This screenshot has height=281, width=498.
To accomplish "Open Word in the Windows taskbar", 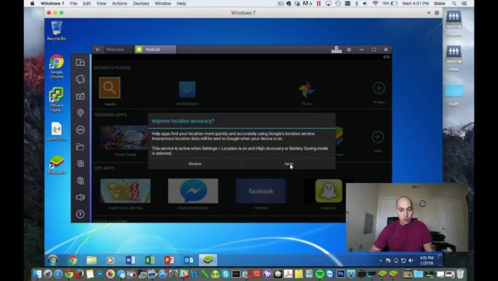I will (x=130, y=260).
